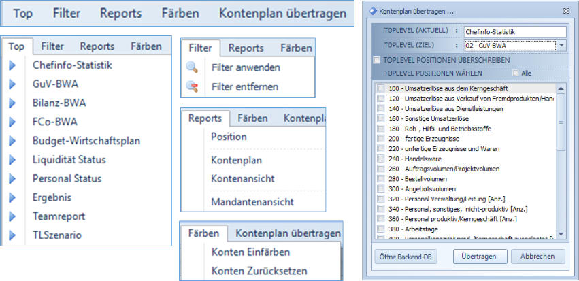Click the arrow icon beside Bilanz-BWA
The height and width of the screenshot is (281, 579).
[x=12, y=103]
